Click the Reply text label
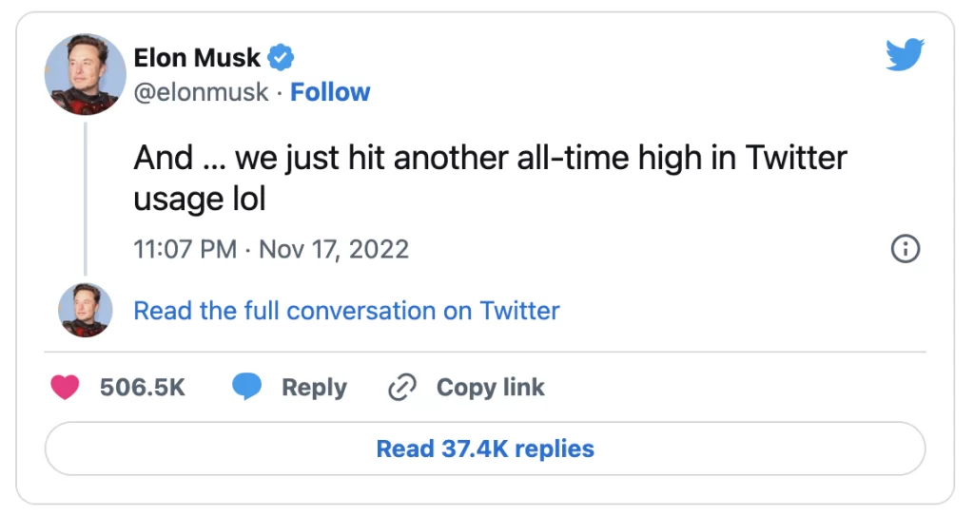This screenshot has width=974, height=516. [x=314, y=388]
